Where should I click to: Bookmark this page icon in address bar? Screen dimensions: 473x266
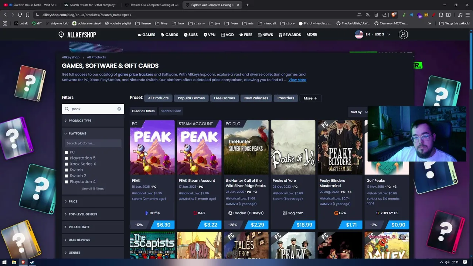coord(27,15)
